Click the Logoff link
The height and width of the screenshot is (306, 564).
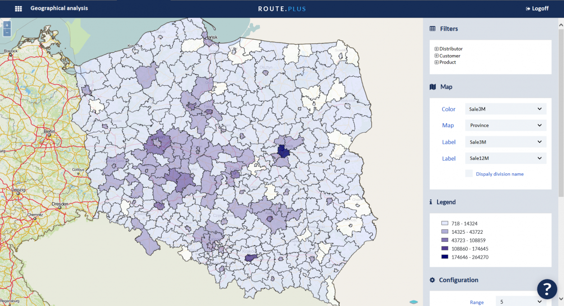[537, 9]
